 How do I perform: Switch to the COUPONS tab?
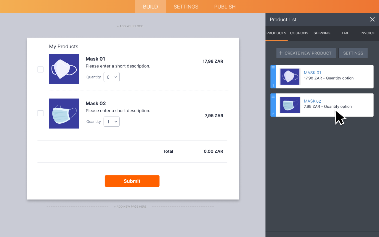(299, 33)
